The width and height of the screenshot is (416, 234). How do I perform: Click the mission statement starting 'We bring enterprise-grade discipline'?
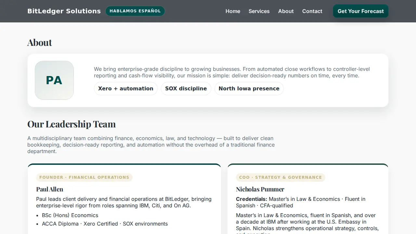click(232, 72)
